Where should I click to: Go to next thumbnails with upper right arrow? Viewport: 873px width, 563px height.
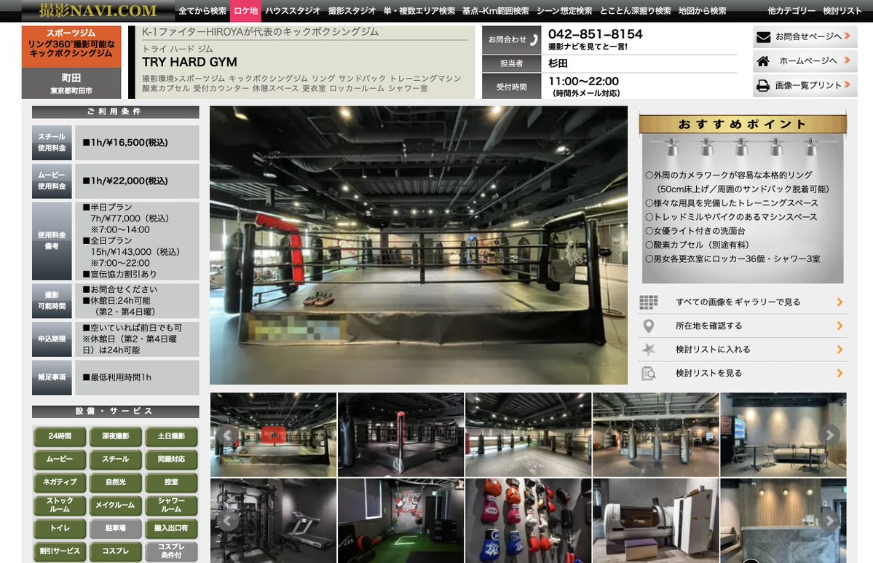[x=829, y=435]
